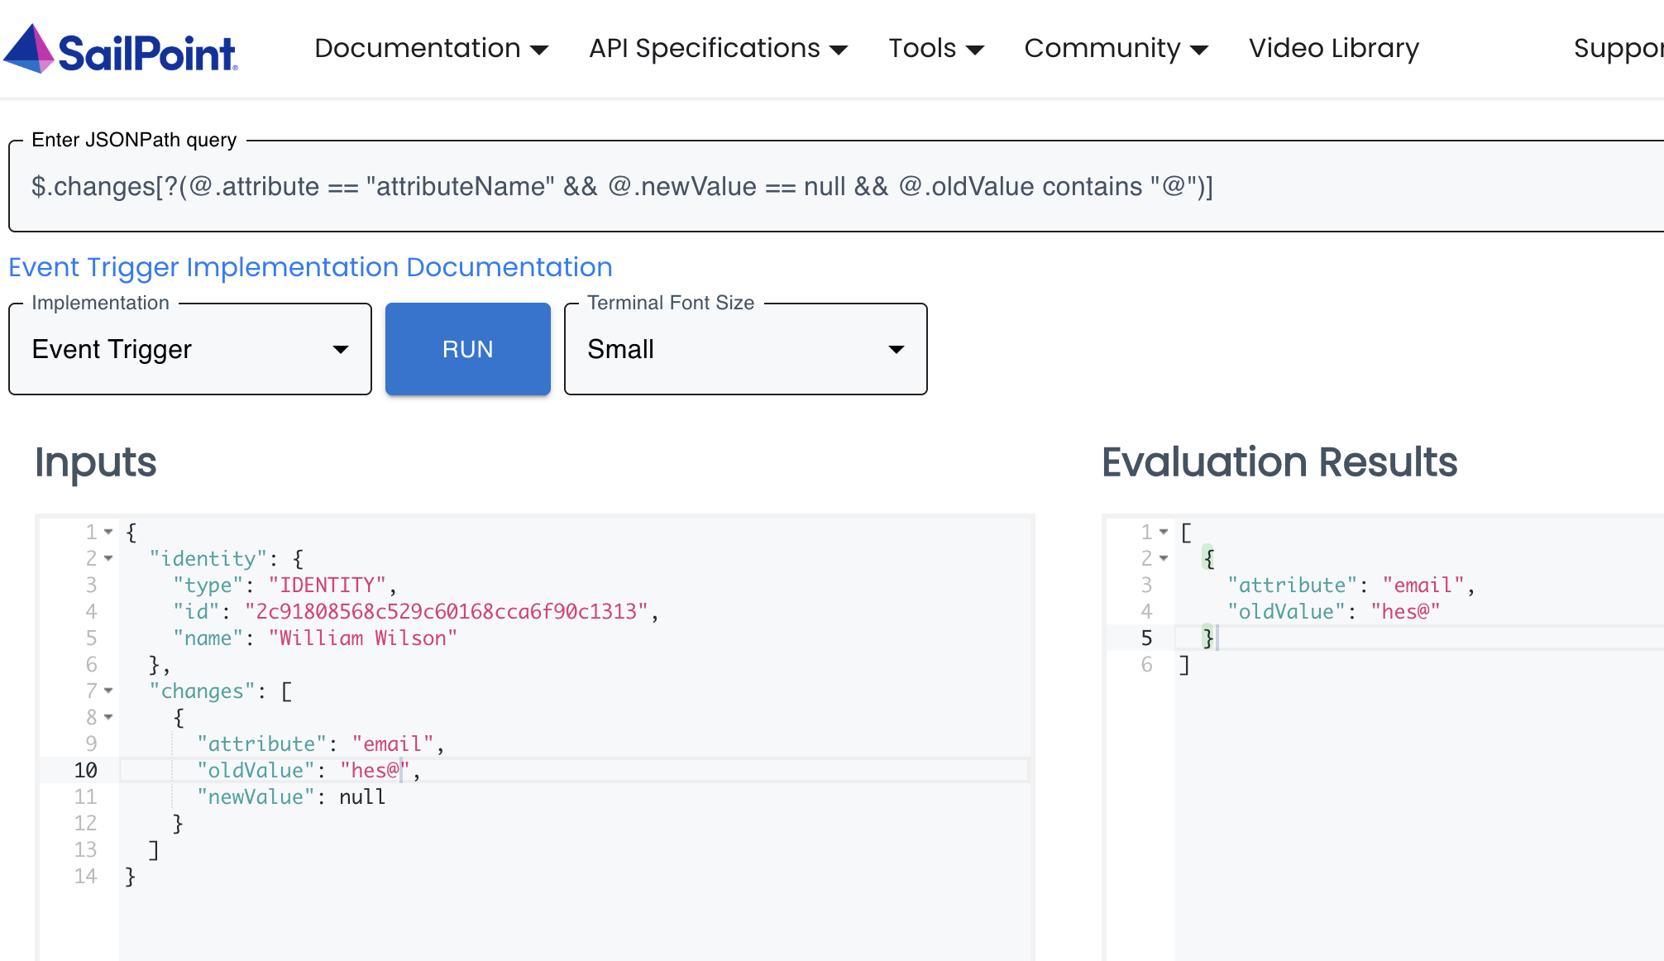Viewport: 1664px width, 961px height.
Task: Click in the JSONPath query input field
Action: (827, 187)
